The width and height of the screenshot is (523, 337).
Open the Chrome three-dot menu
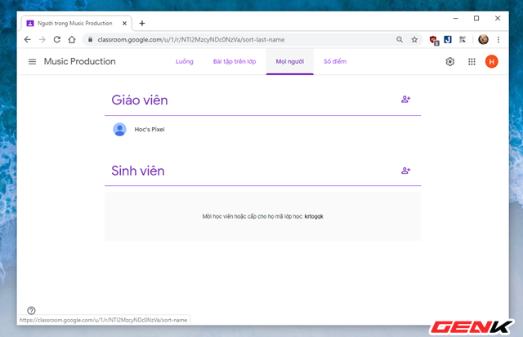(x=498, y=40)
